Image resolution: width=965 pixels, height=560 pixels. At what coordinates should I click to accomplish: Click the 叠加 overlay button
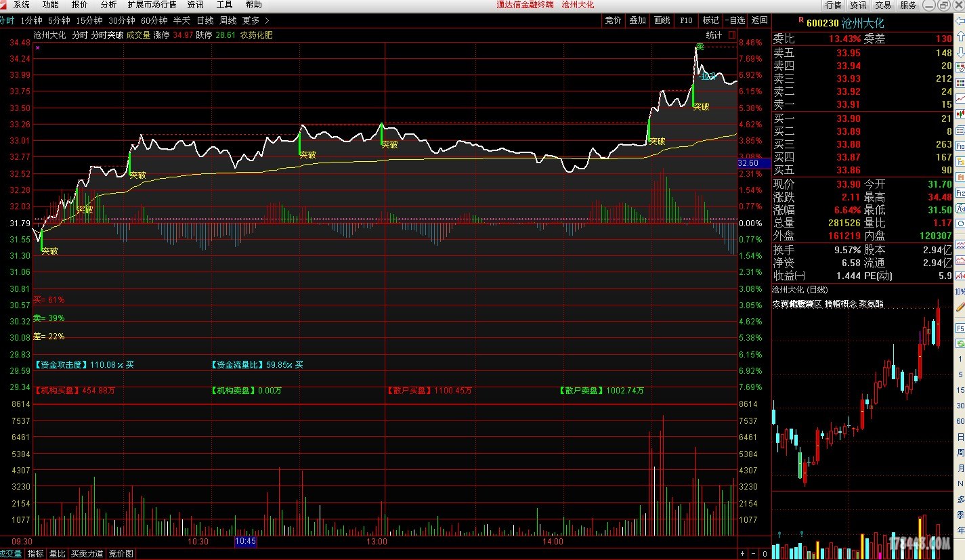(637, 20)
